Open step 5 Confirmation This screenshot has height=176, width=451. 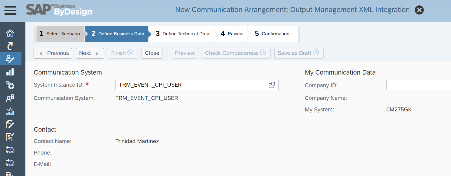click(272, 34)
